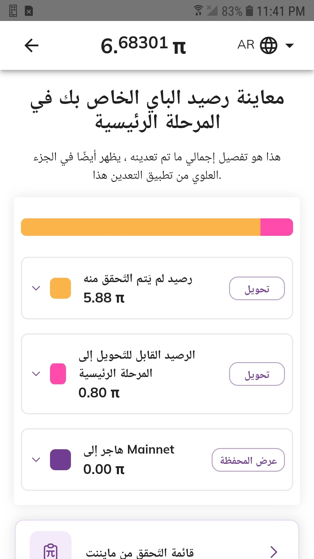Select the pink transferable balance swatch
This screenshot has width=314, height=559.
click(58, 374)
